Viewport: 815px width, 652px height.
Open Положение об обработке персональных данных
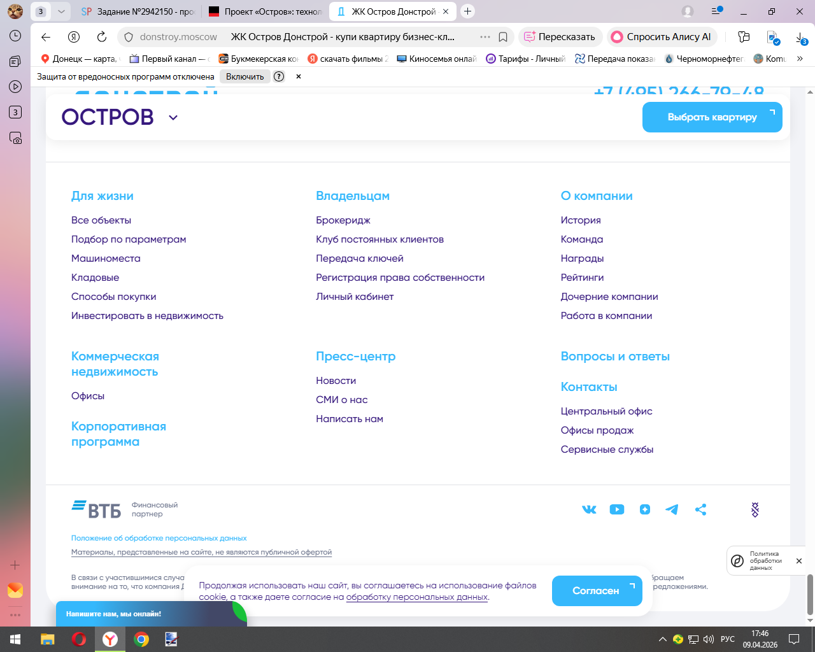pos(159,538)
